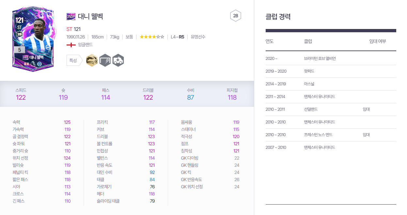Click the 28 badge on the player card
The image size is (407, 215).
pyautogui.click(x=19, y=34)
